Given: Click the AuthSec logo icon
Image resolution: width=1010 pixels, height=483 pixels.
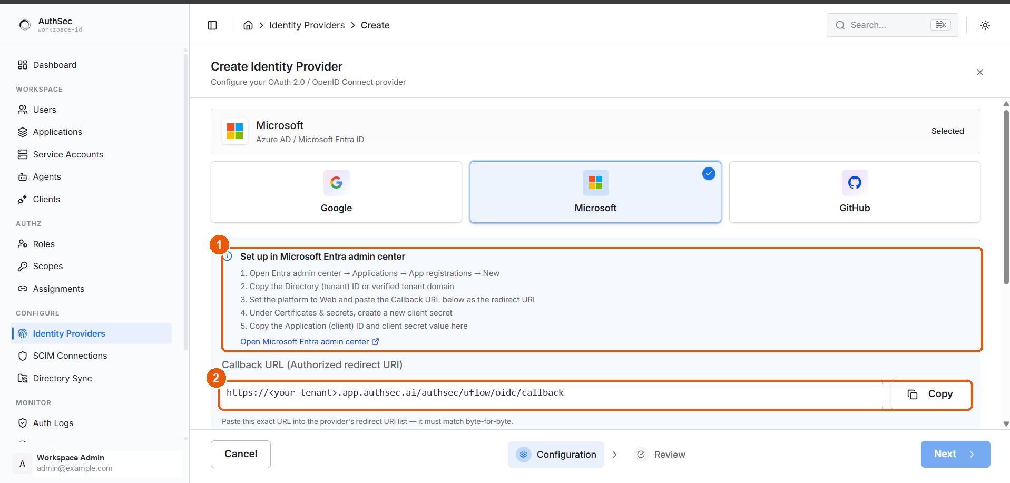Looking at the screenshot, I should [25, 25].
